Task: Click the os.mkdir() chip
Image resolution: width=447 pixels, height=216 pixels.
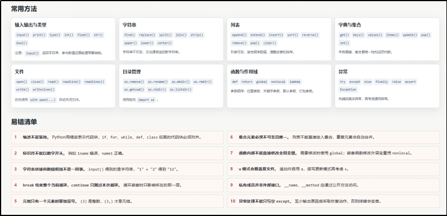Action: [x=181, y=82]
